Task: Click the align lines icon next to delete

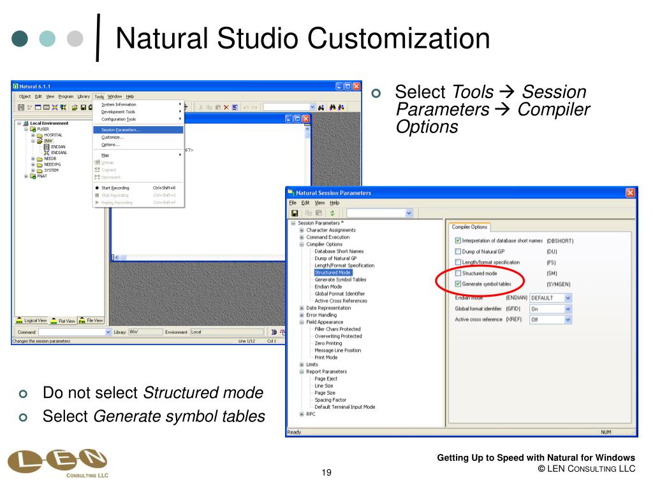Action: [235, 107]
